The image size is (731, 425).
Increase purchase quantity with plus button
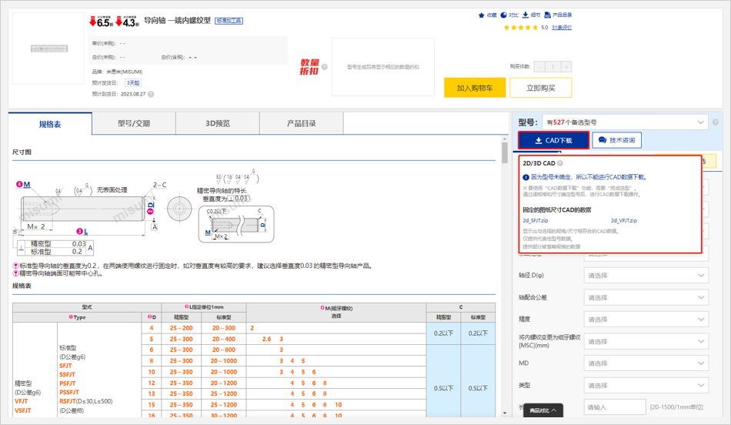(x=566, y=67)
